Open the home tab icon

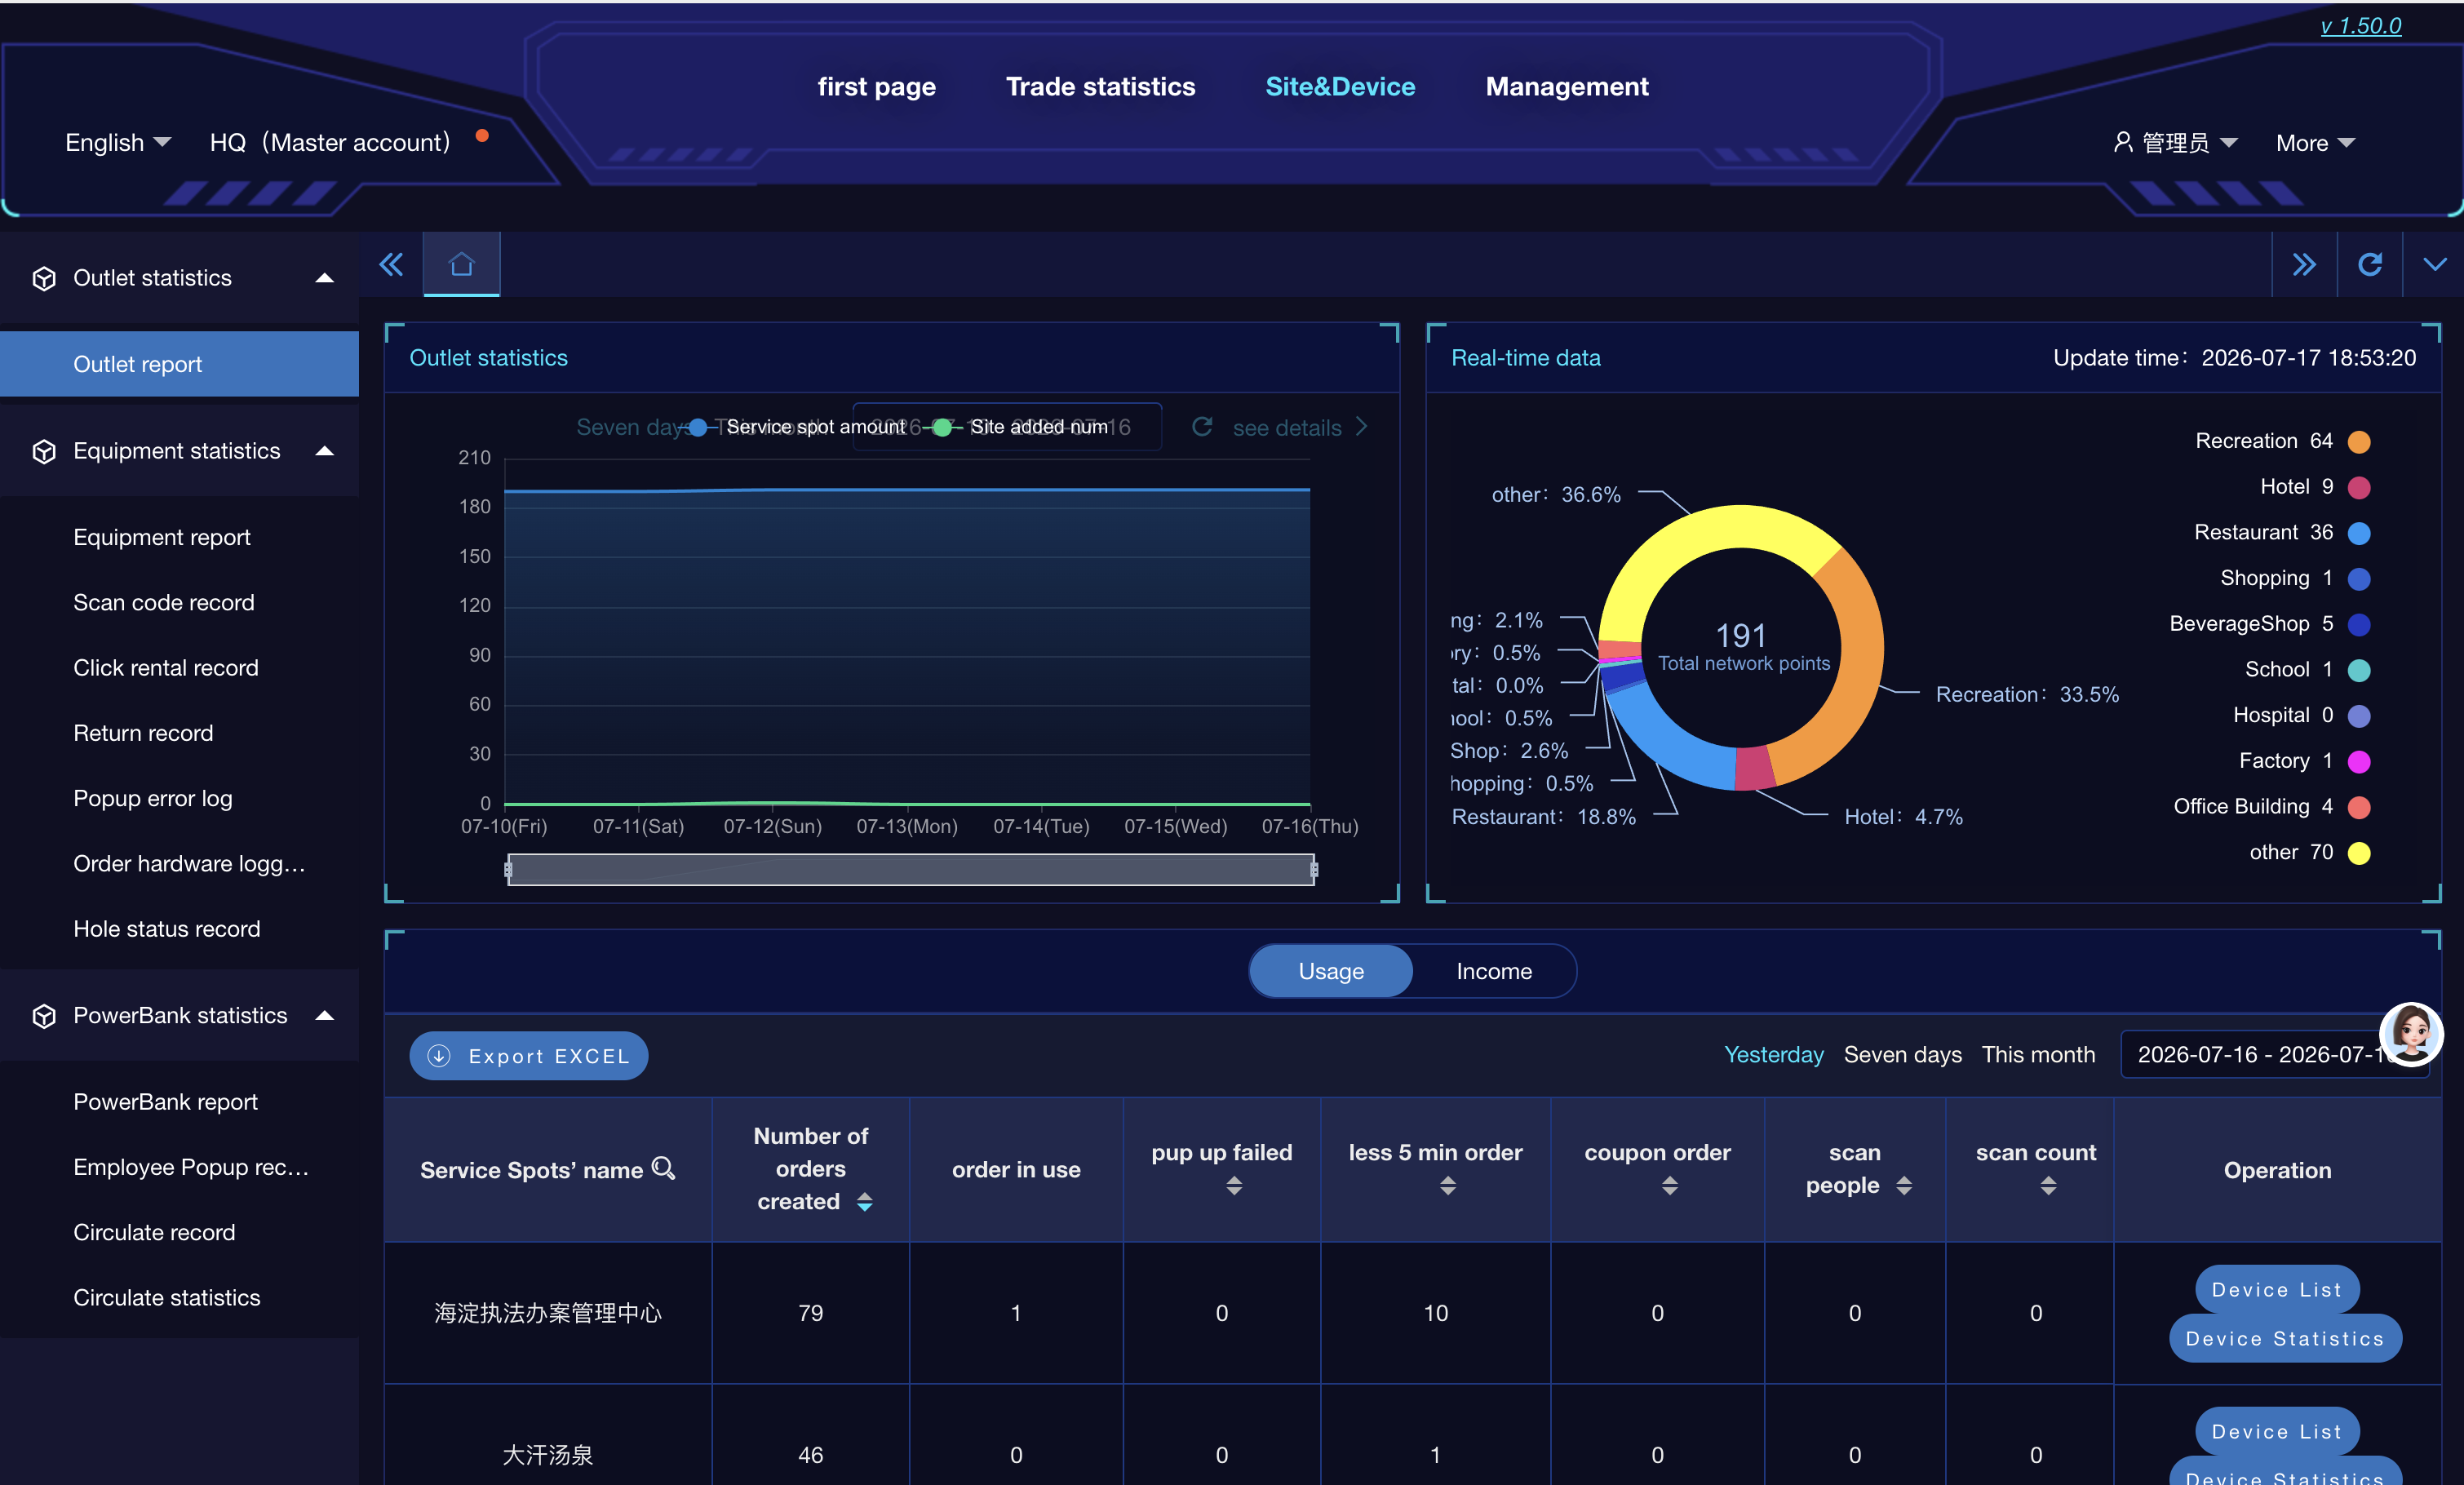pos(461,265)
